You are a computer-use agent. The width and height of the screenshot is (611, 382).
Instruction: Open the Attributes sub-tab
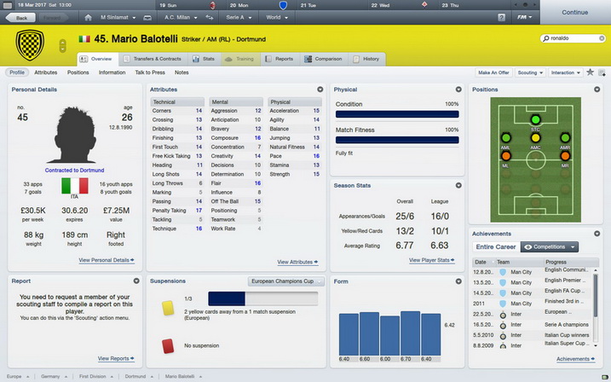(46, 72)
